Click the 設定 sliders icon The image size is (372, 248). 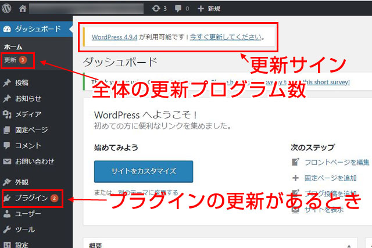pos(7,245)
